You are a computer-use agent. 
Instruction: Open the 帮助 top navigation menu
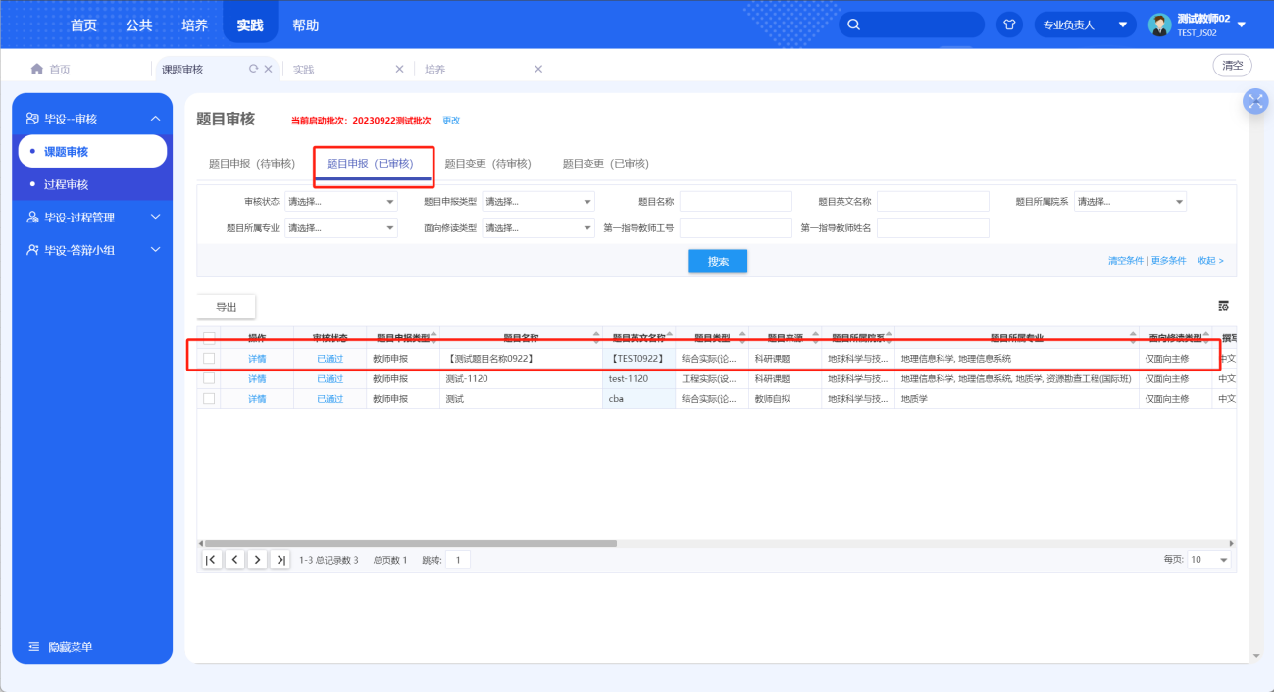pos(306,25)
